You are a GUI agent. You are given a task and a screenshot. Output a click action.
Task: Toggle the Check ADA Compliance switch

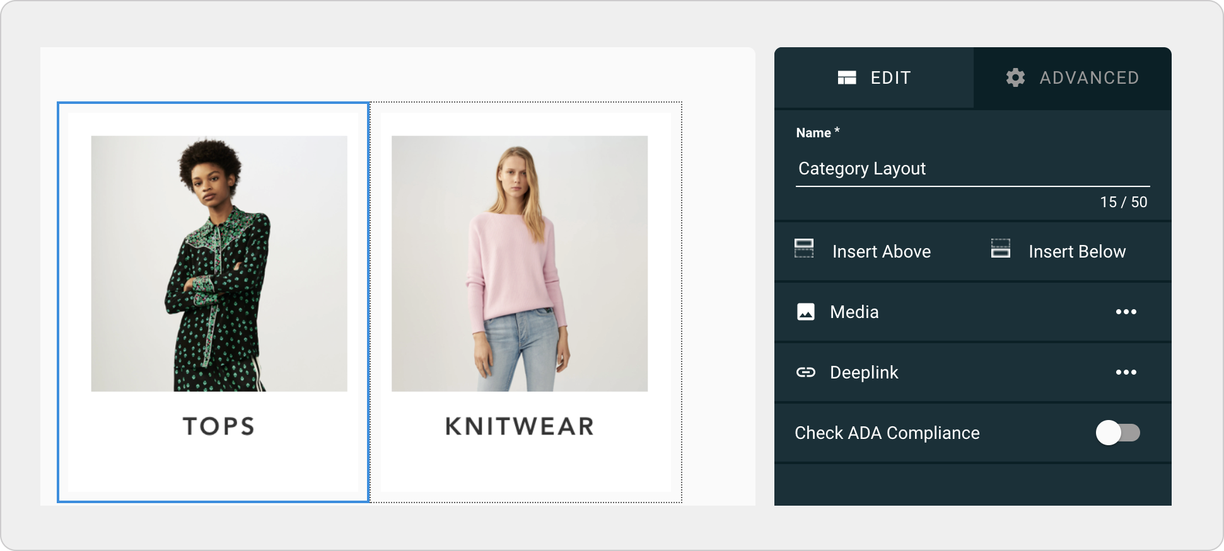(x=1118, y=433)
